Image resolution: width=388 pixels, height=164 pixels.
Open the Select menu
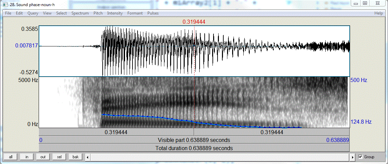pyautogui.click(x=61, y=13)
